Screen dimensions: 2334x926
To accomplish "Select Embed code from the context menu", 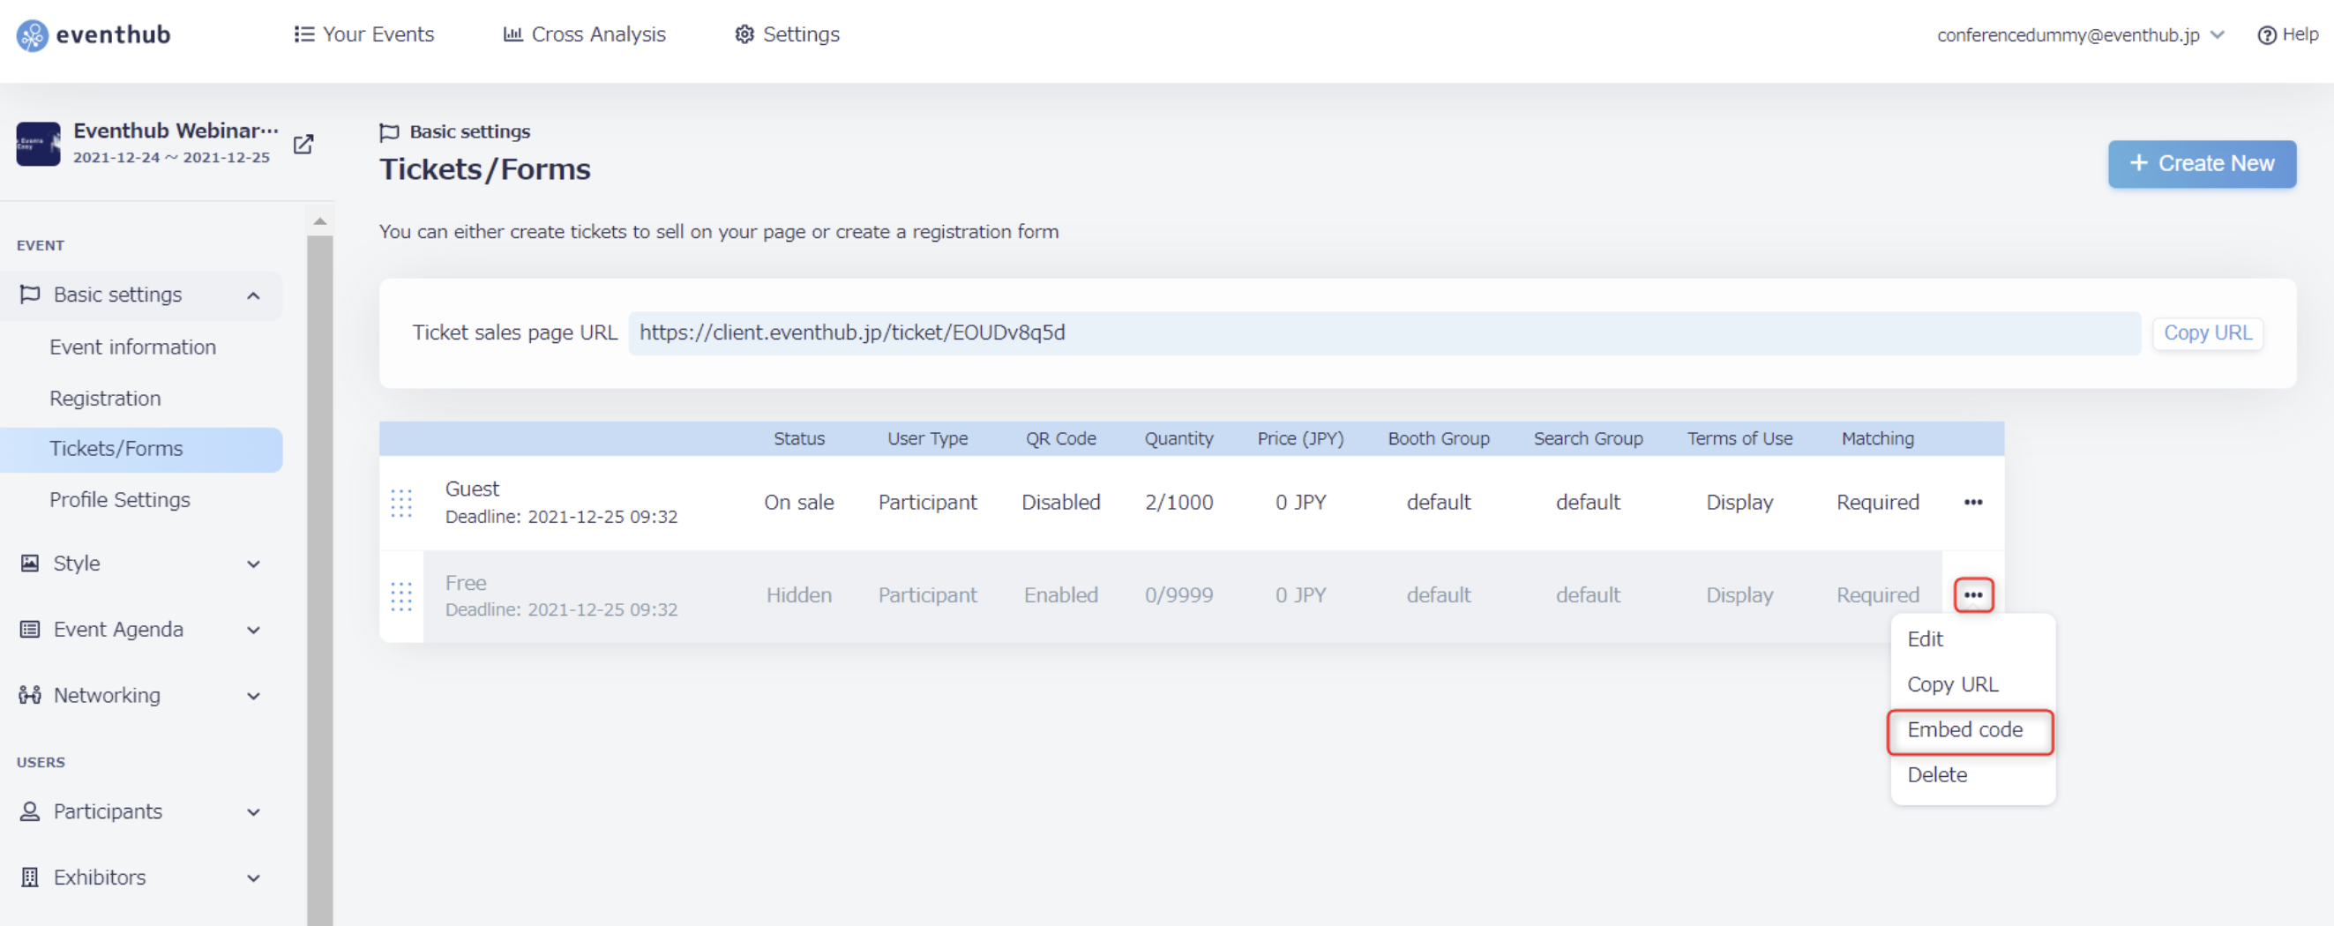I will [x=1970, y=730].
